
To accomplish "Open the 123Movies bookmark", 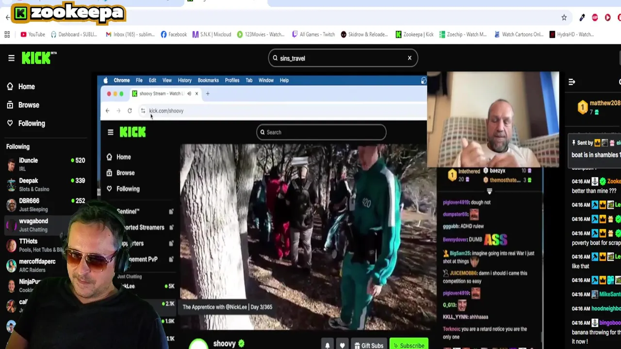I will [x=260, y=34].
